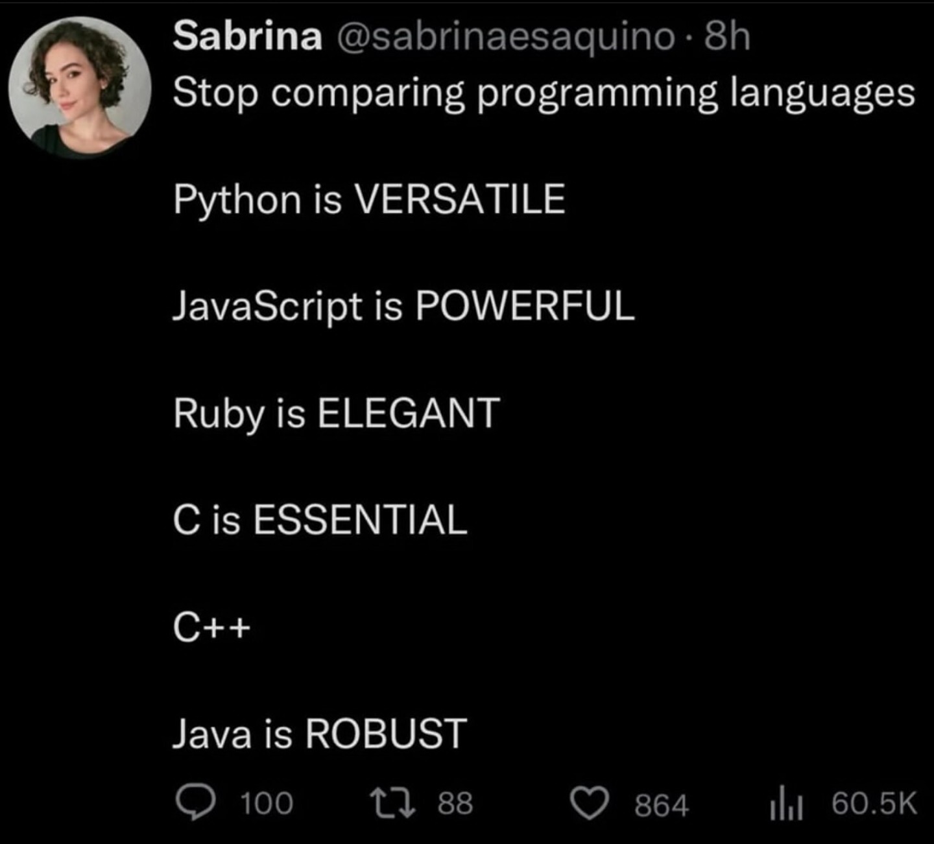
Task: Open Sabrina's profile picture
Action: tap(80, 88)
